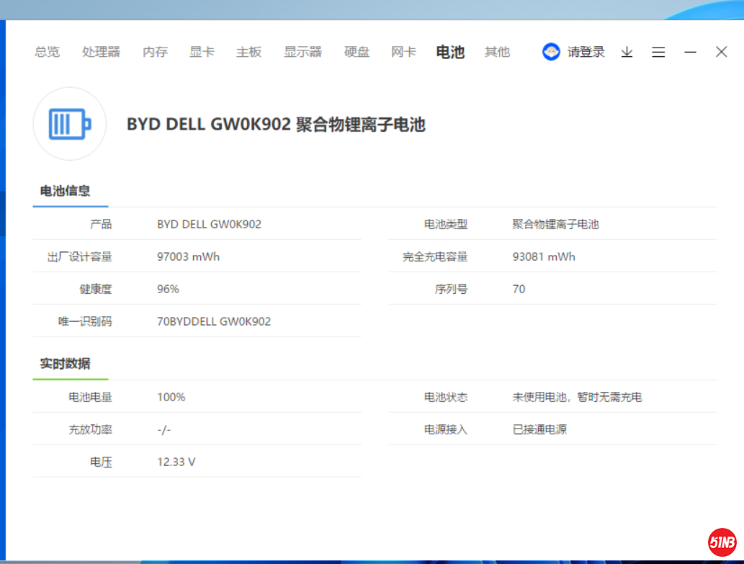Click the active 电池 tab
Screen dimensions: 744x564
tap(450, 52)
